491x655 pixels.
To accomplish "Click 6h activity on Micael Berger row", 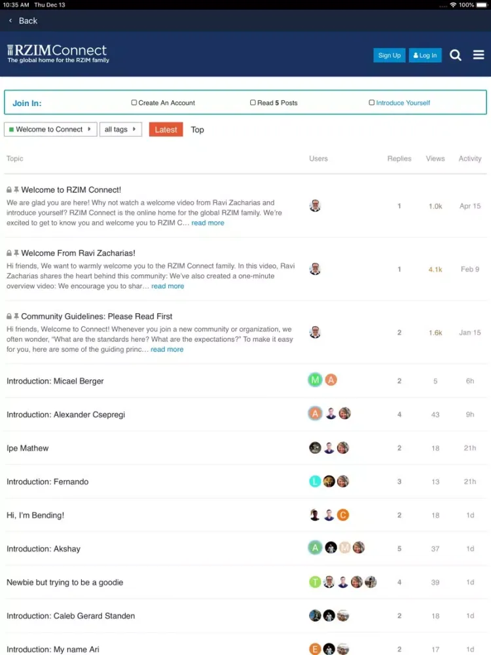I will [x=469, y=381].
